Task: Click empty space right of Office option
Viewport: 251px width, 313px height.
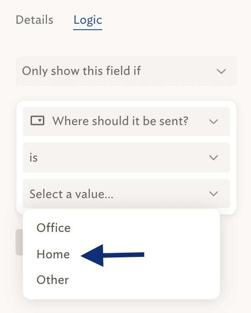Action: [x=144, y=228]
